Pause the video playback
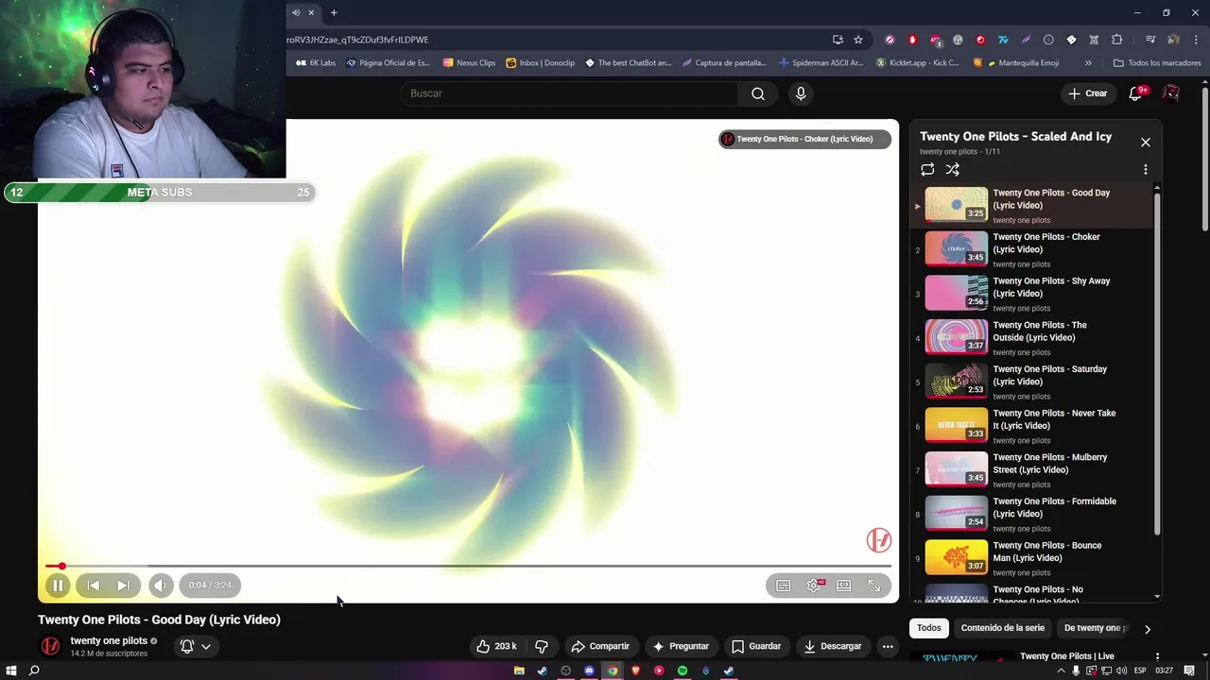1210x680 pixels. coord(58,586)
